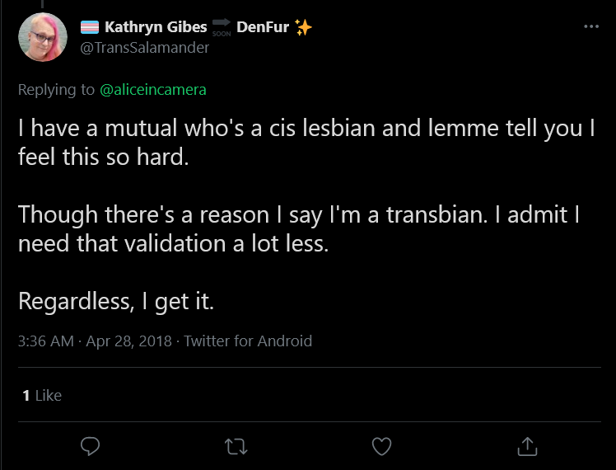
Task: Open the Twitter for Android source link
Action: click(248, 341)
